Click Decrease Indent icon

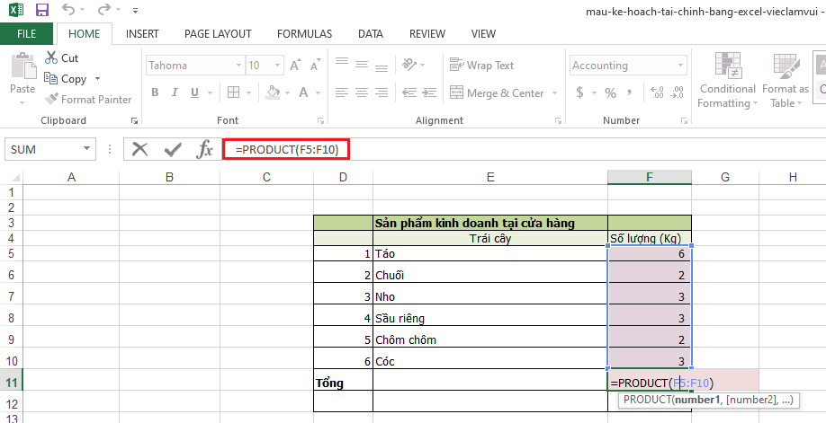tap(409, 93)
